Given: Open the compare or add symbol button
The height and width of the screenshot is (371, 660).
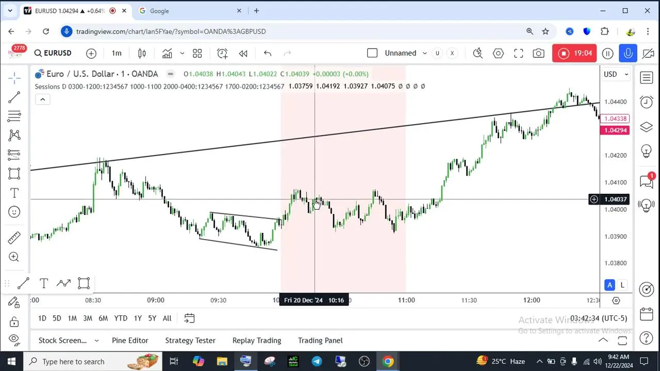Looking at the screenshot, I should [x=91, y=53].
